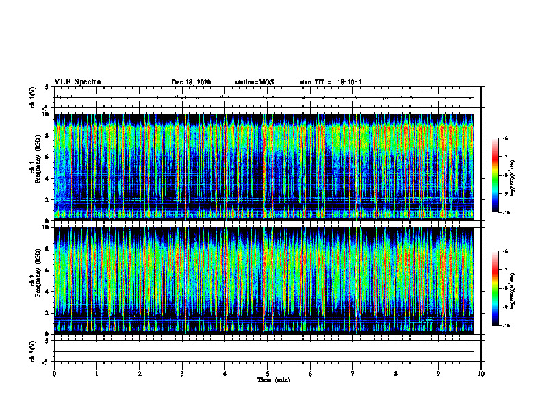Click the "VLF Spectra" plot title
The width and height of the screenshot is (542, 419).
pyautogui.click(x=77, y=82)
